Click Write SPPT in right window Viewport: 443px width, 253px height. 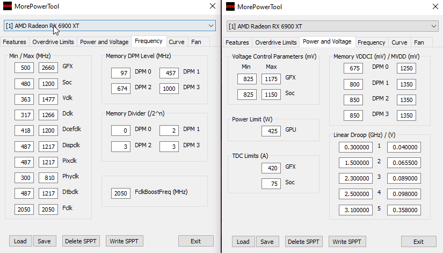(347, 242)
